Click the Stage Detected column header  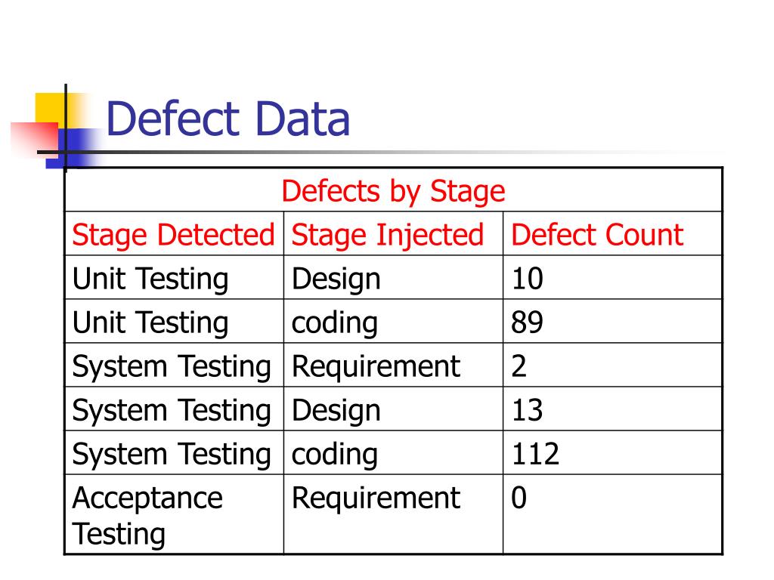pos(173,235)
